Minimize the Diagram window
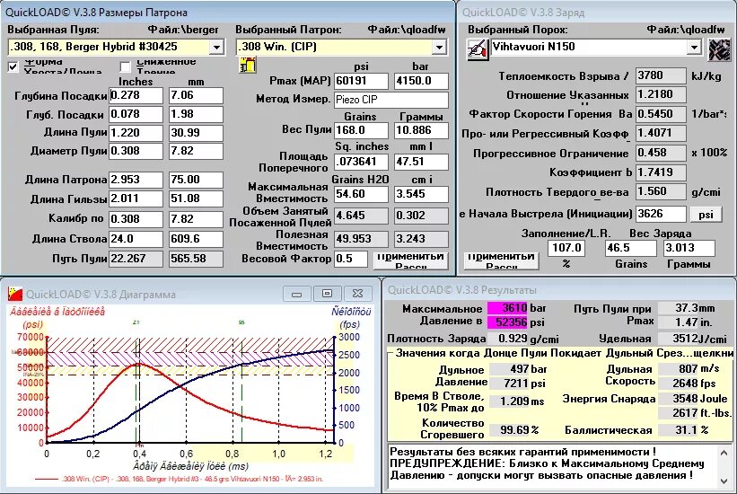The width and height of the screenshot is (737, 494). tap(296, 294)
